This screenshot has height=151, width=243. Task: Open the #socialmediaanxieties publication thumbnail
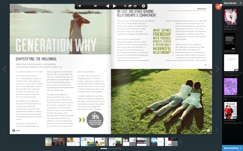click(x=231, y=87)
